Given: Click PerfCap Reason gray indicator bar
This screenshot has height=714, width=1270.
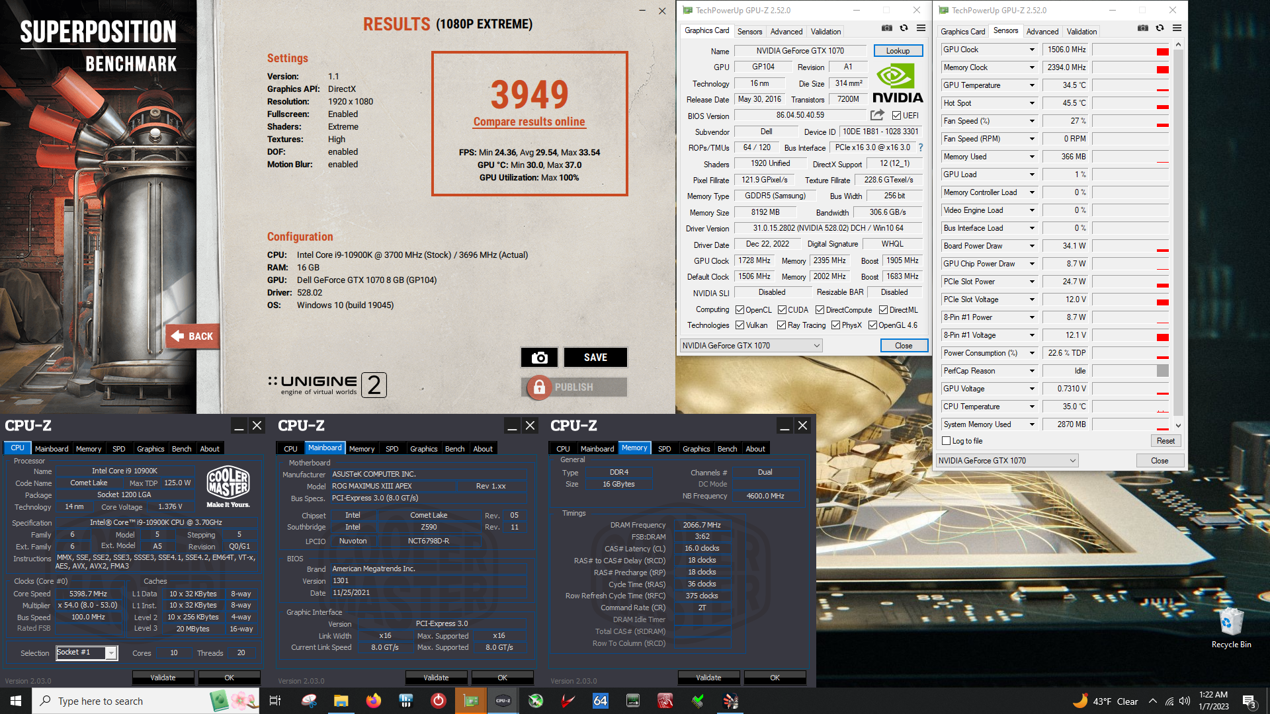Looking at the screenshot, I should point(1162,371).
